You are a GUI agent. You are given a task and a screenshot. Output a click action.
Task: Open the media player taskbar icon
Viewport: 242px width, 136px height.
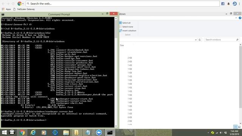click(x=44, y=133)
